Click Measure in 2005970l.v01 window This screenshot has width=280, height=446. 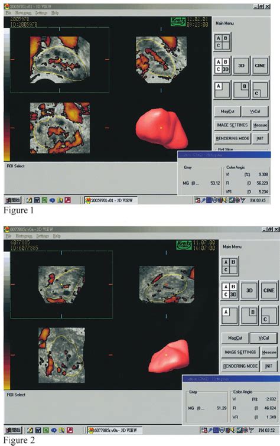pyautogui.click(x=260, y=125)
